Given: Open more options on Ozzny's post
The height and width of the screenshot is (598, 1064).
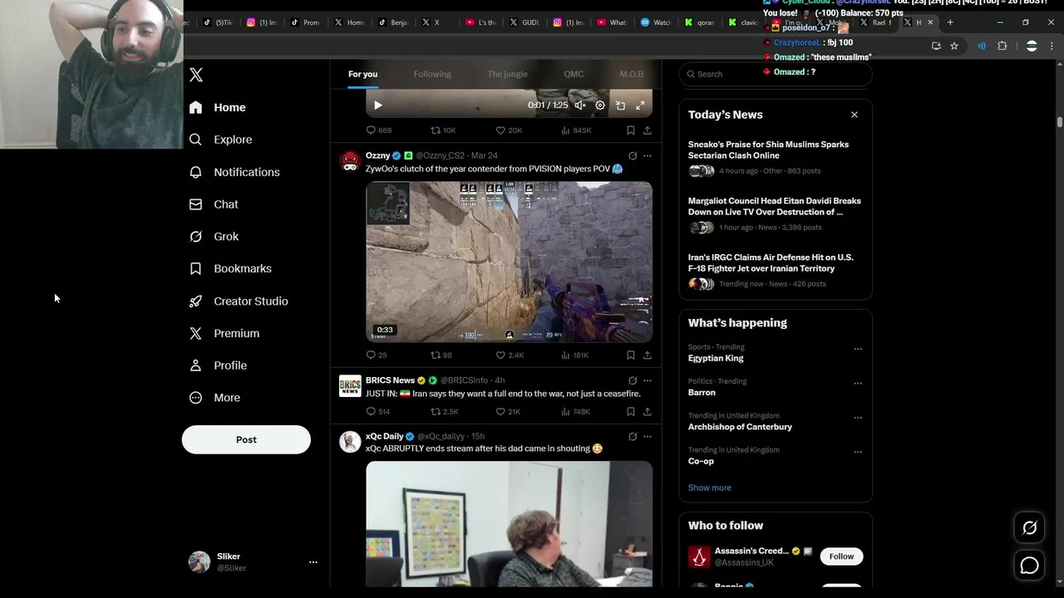Looking at the screenshot, I should coord(648,155).
